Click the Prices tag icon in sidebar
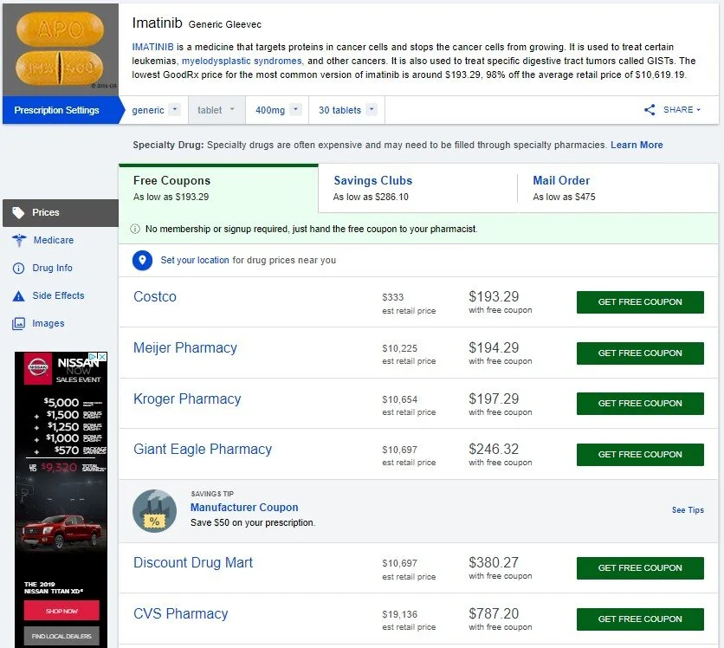The image size is (724, 648). pos(18,212)
